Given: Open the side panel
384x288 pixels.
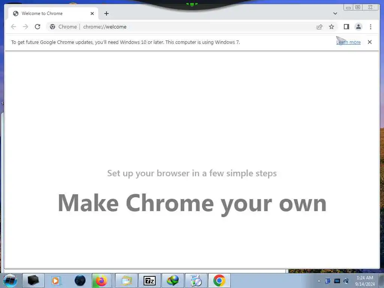Looking at the screenshot, I should tap(346, 27).
